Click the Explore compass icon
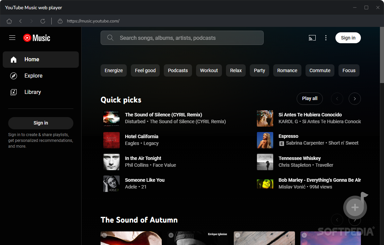This screenshot has height=245, width=384. point(14,76)
